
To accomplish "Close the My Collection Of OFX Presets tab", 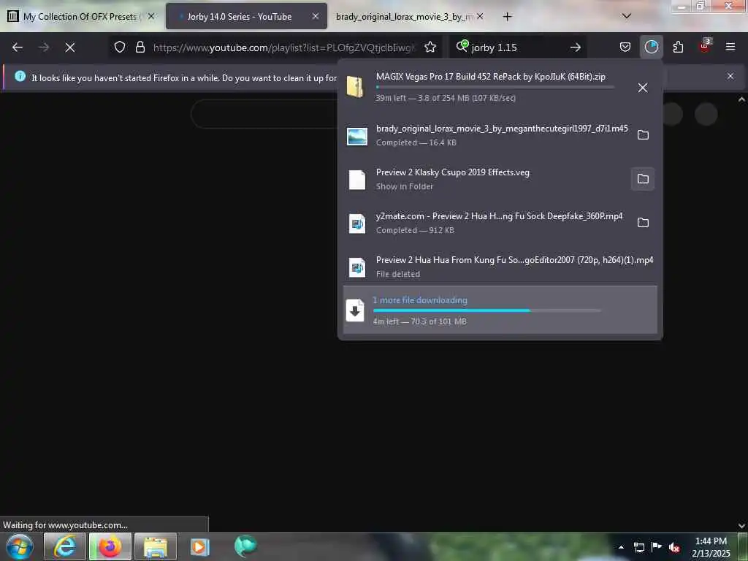I will [x=151, y=16].
